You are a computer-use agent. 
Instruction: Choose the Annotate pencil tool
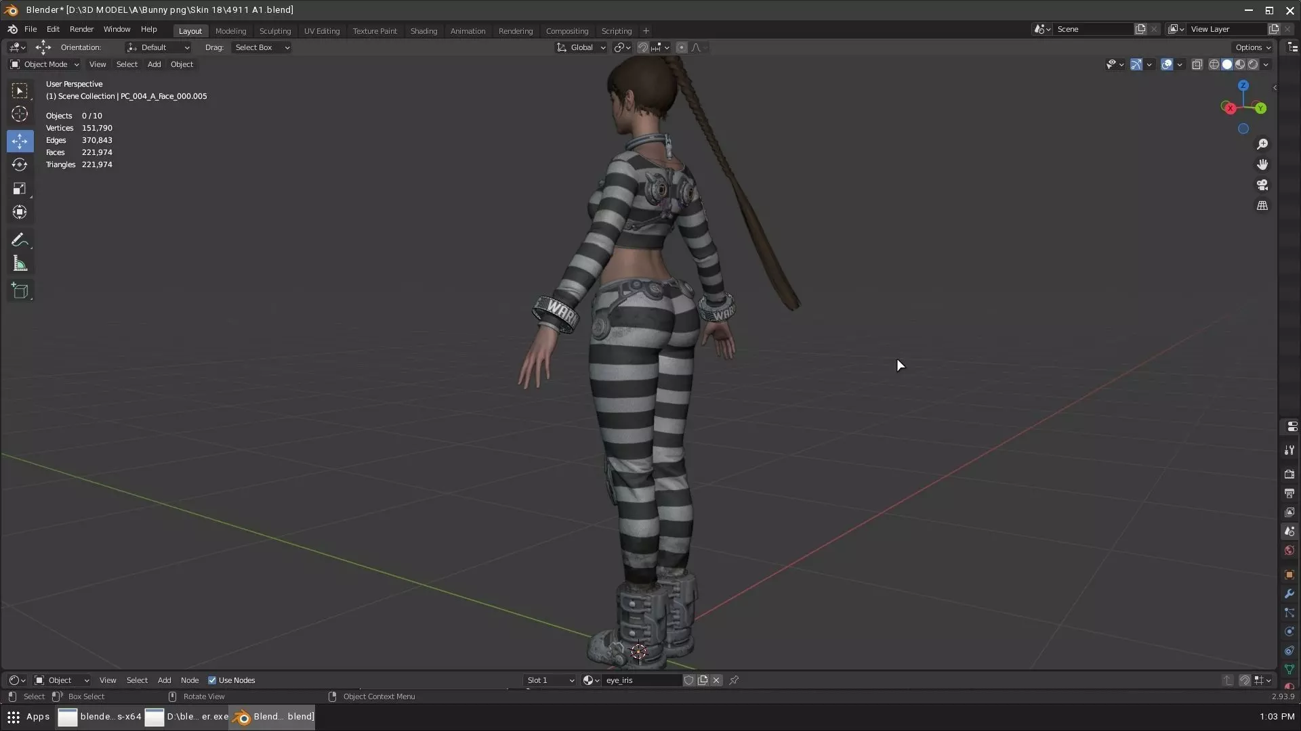click(20, 240)
